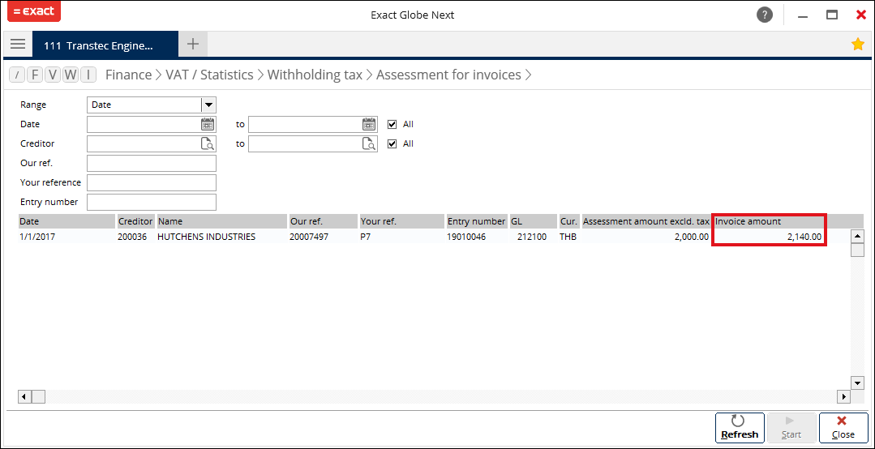Click the Your reference input field
This screenshot has height=449, width=875.
pyautogui.click(x=151, y=182)
